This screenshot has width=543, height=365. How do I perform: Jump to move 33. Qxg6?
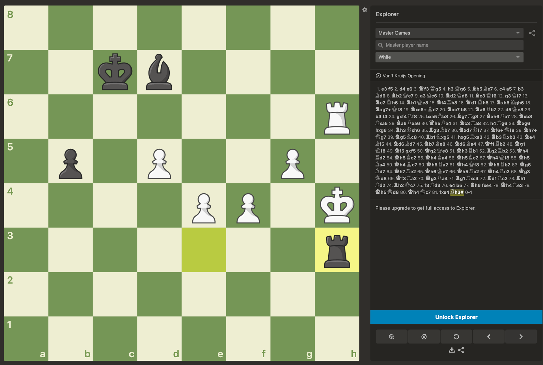523,123
